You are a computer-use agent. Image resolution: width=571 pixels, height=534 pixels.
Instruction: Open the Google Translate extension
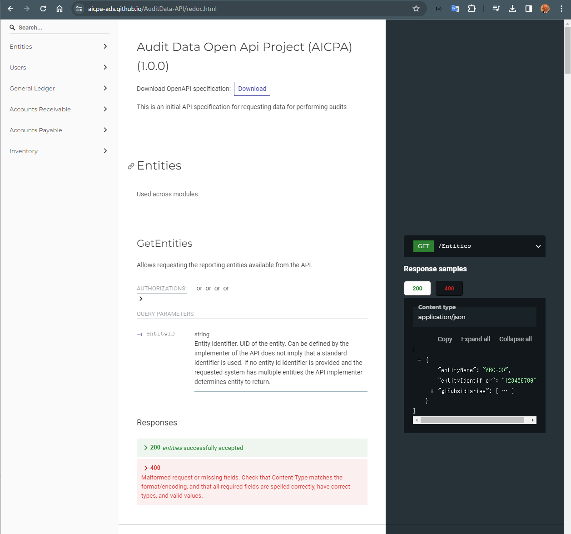click(x=455, y=9)
